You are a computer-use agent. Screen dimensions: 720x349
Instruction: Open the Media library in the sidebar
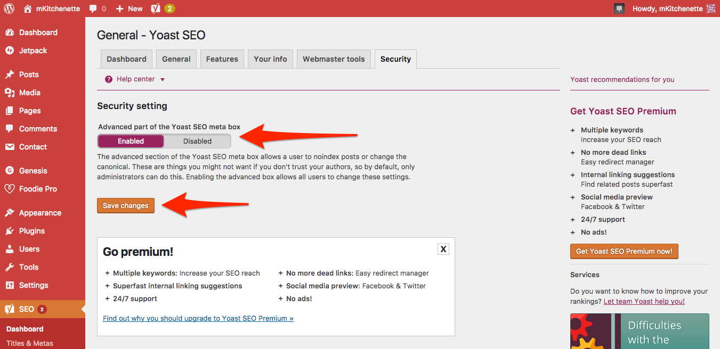pyautogui.click(x=29, y=93)
